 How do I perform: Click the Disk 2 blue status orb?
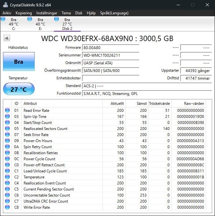click(56, 19)
